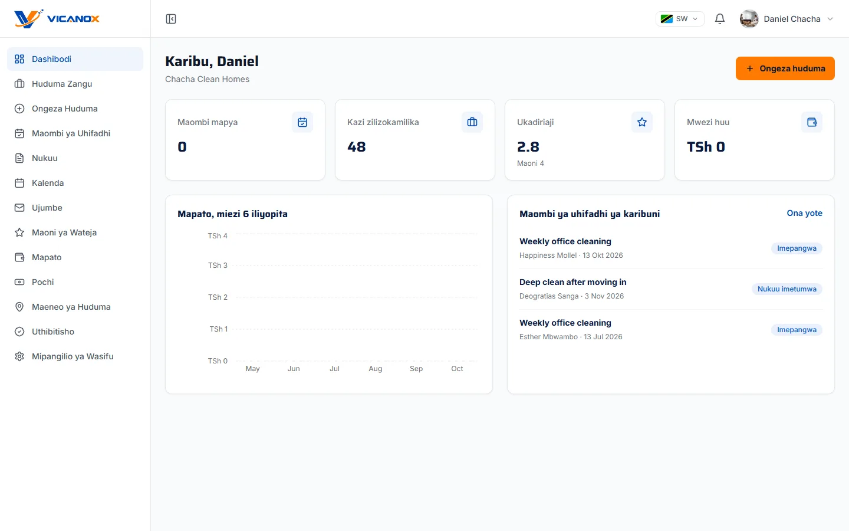Screen dimensions: 849x531
Task: Open Esther Mbwambo's Weekly office cleaning booking
Action: [671, 330]
